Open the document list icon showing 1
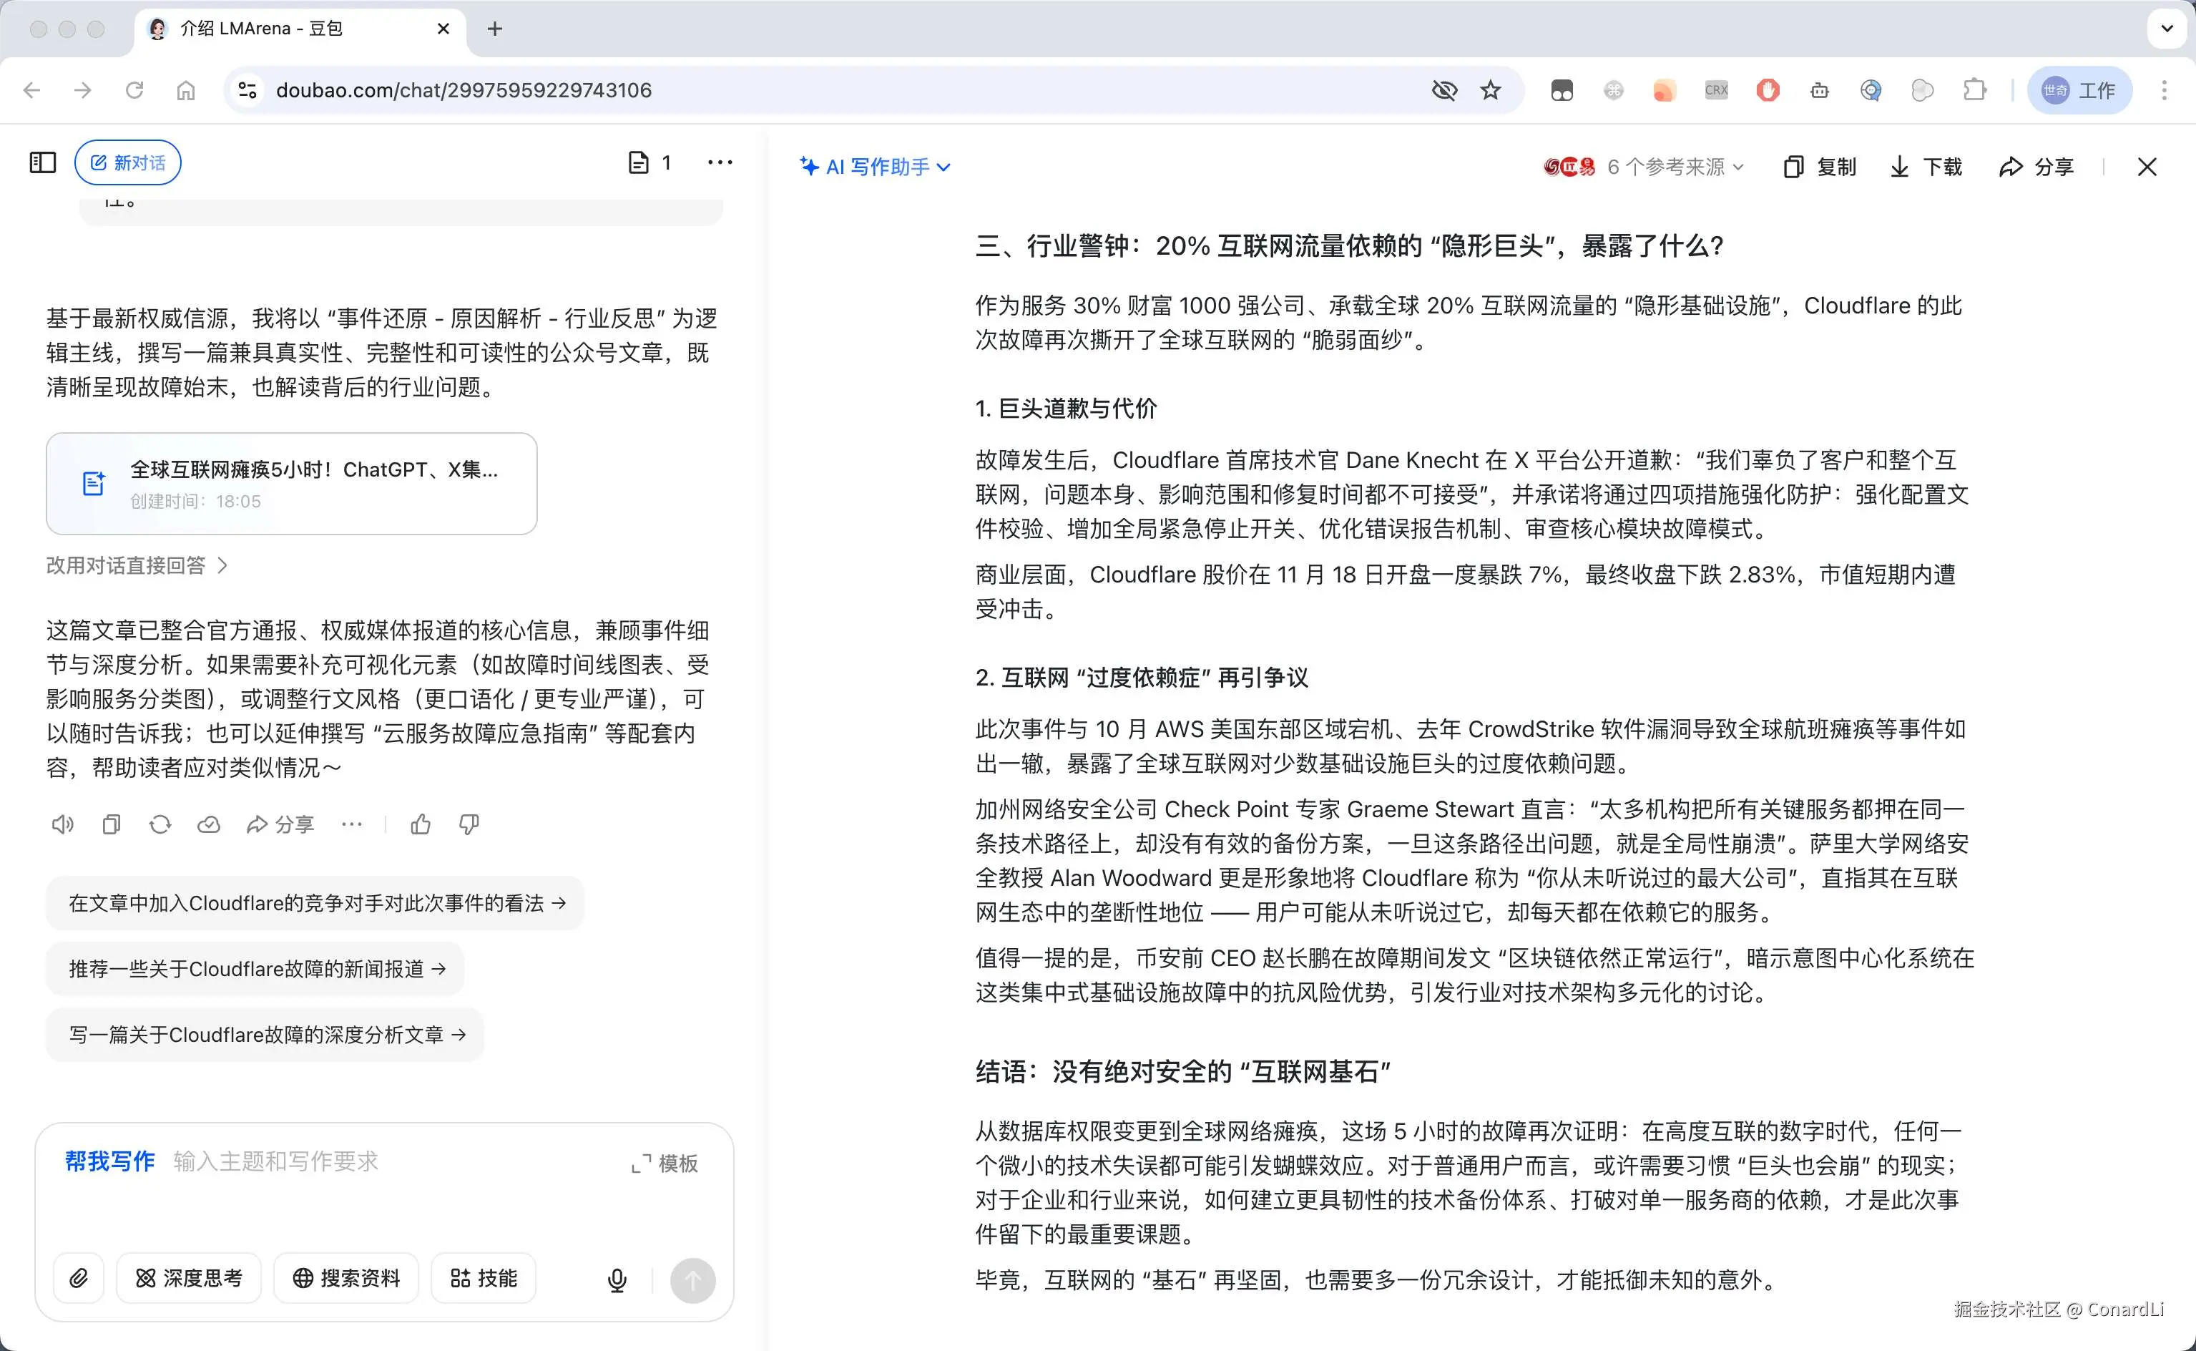This screenshot has height=1351, width=2196. [x=650, y=162]
